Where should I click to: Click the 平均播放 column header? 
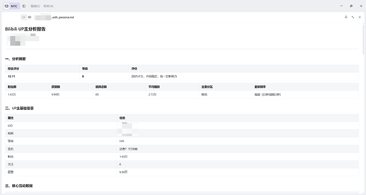[154, 87]
